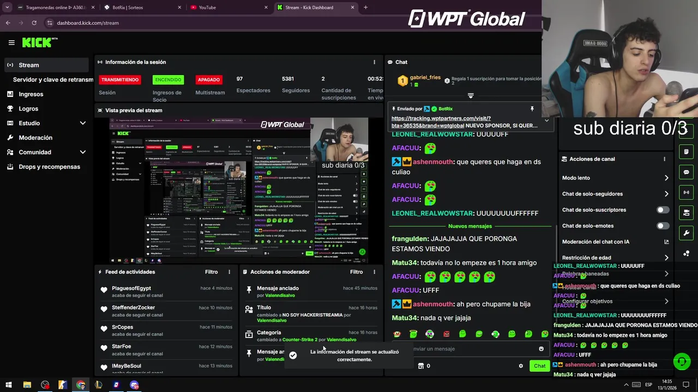Image resolution: width=698 pixels, height=392 pixels.
Task: Open Servidor y clave de retransmisión
Action: [x=53, y=79]
